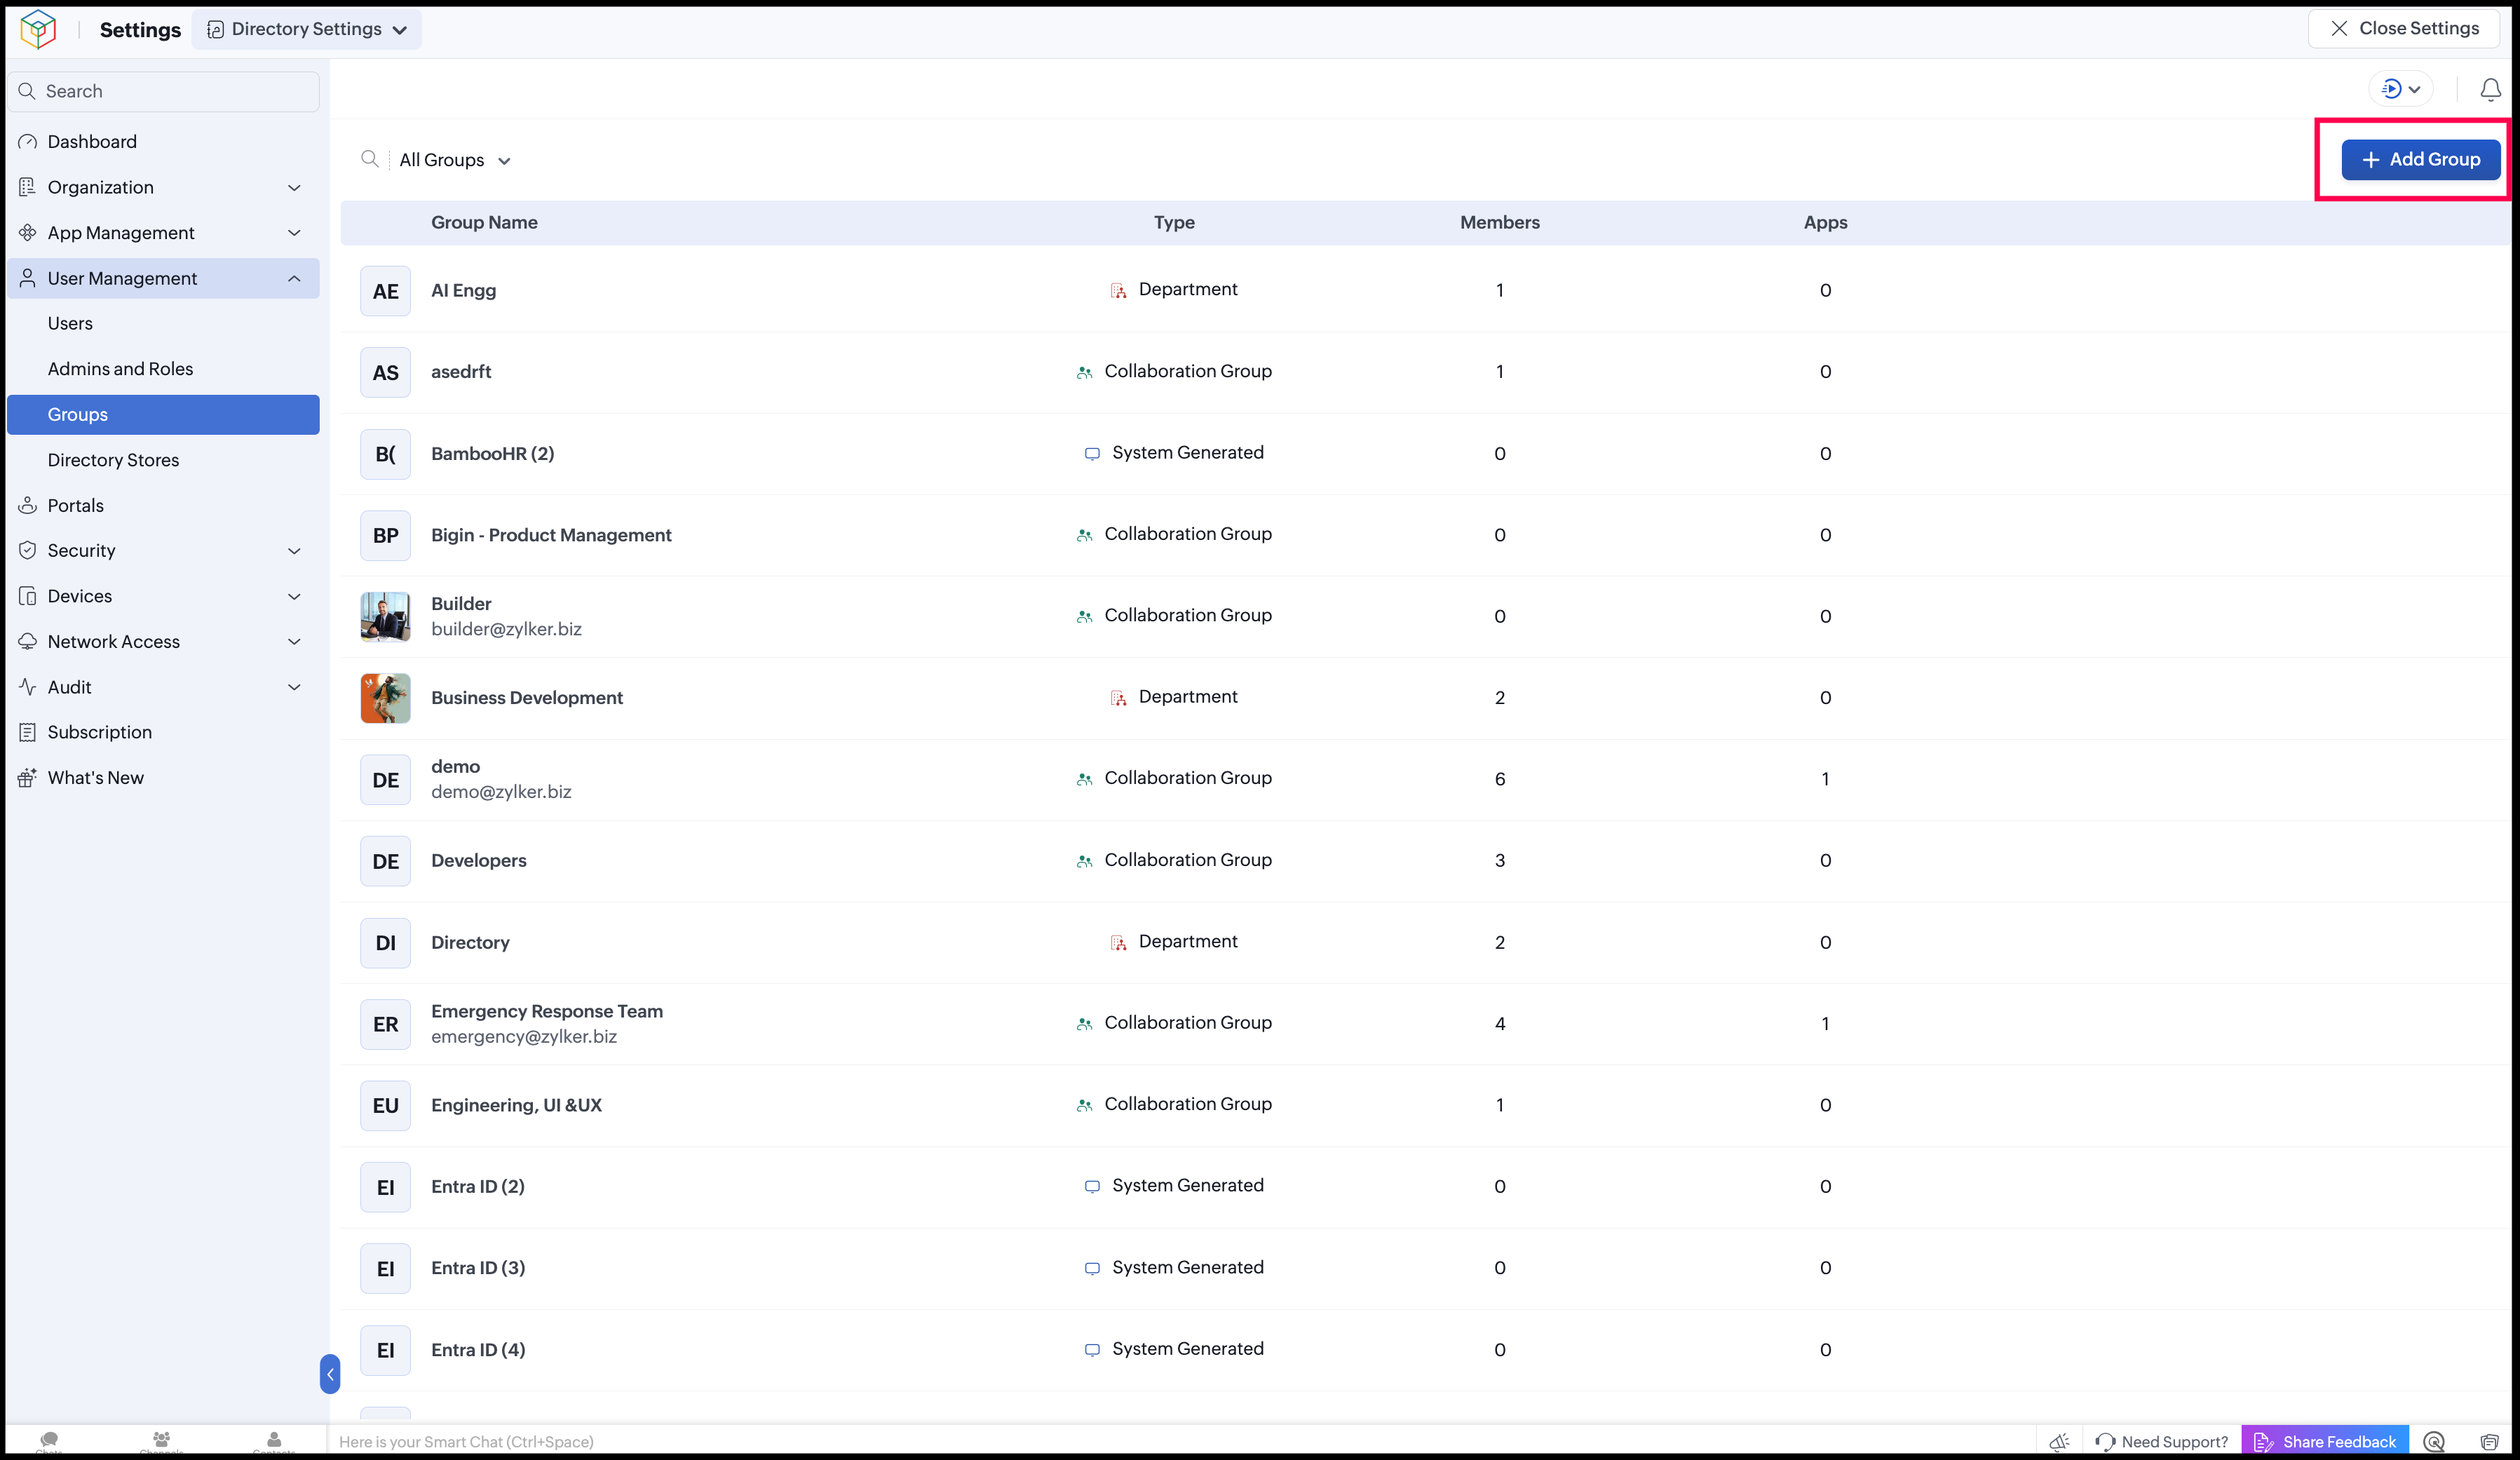
Task: Click the Apps column header
Action: click(x=1825, y=222)
